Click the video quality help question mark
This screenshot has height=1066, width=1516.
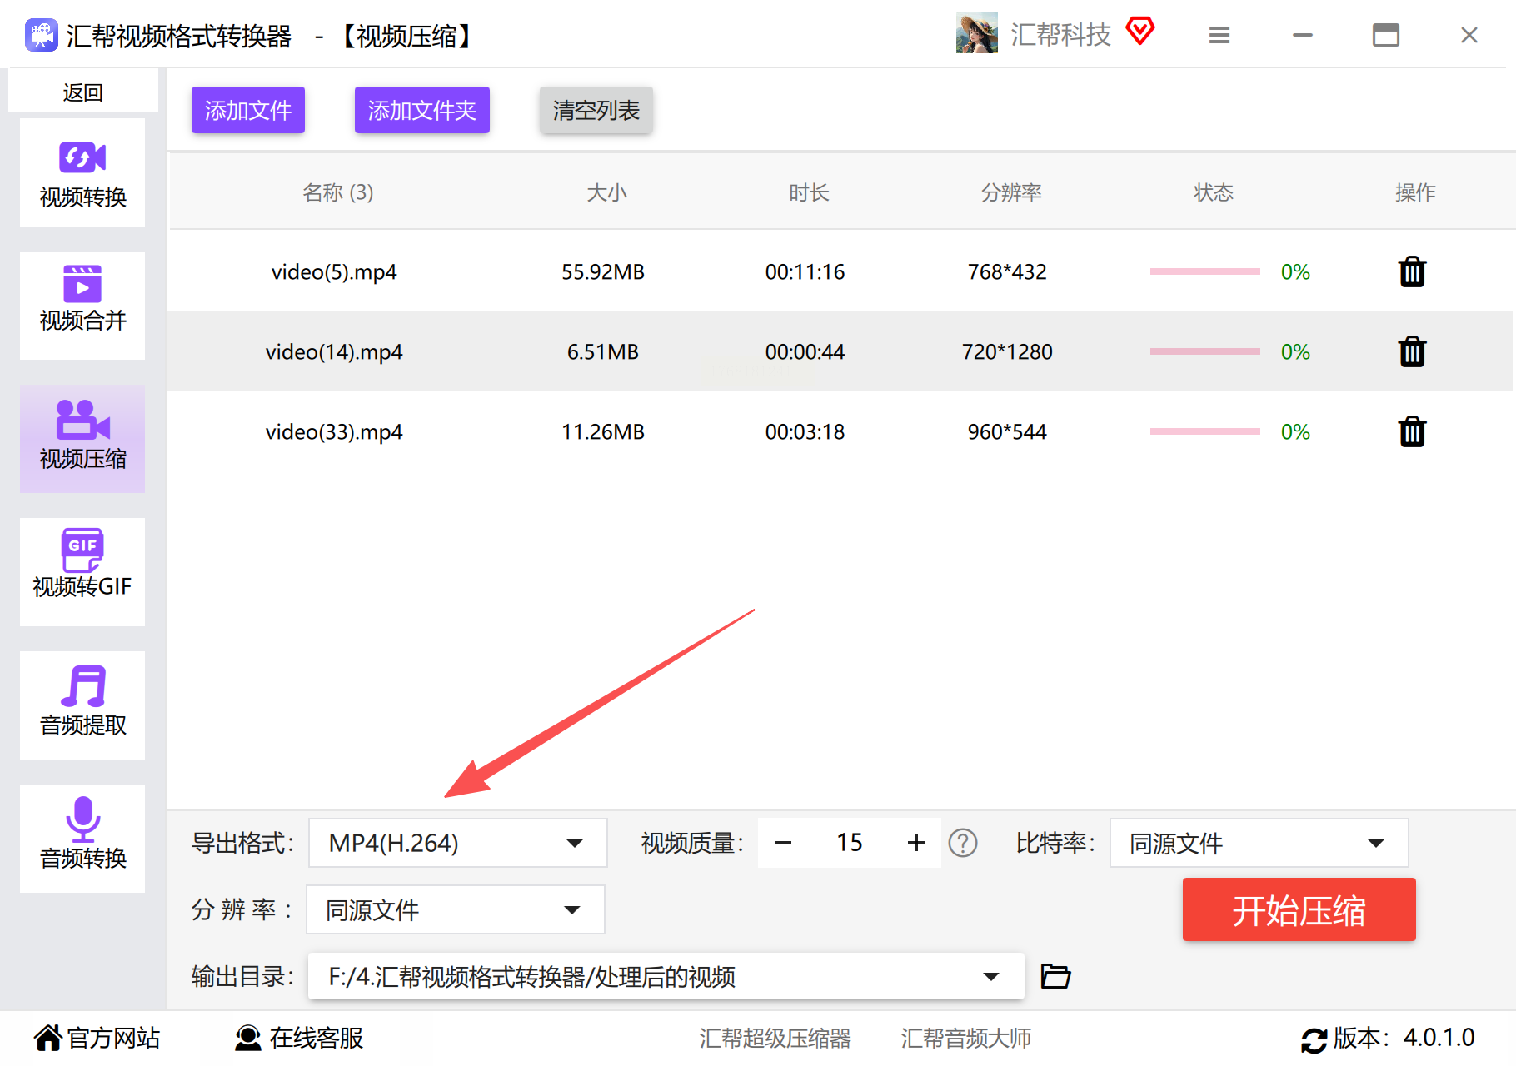pyautogui.click(x=963, y=843)
